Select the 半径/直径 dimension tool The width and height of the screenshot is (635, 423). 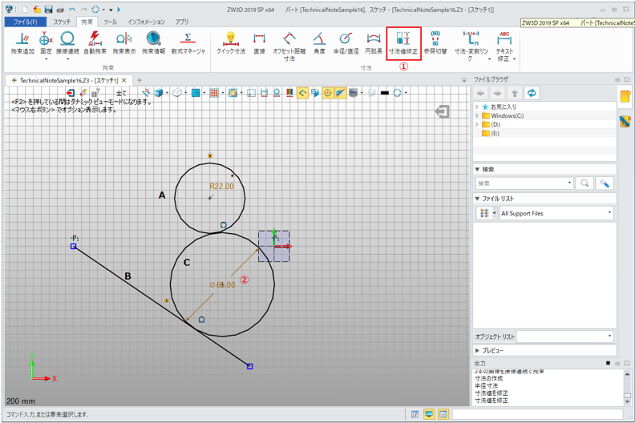click(x=346, y=43)
